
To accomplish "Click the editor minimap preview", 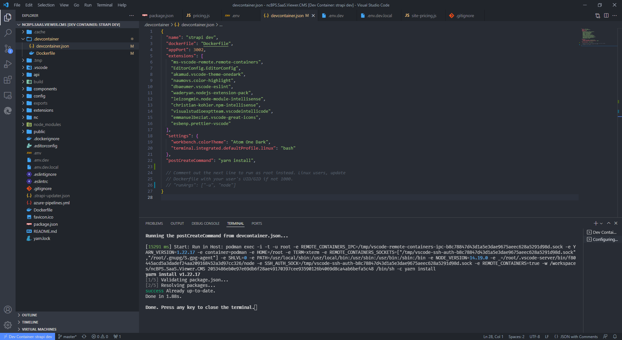I will point(598,37).
